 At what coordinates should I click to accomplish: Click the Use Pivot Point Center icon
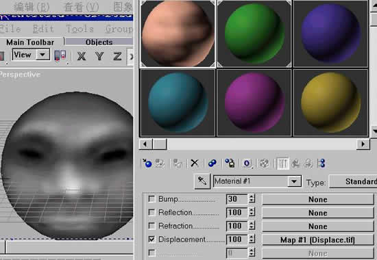tap(60, 56)
